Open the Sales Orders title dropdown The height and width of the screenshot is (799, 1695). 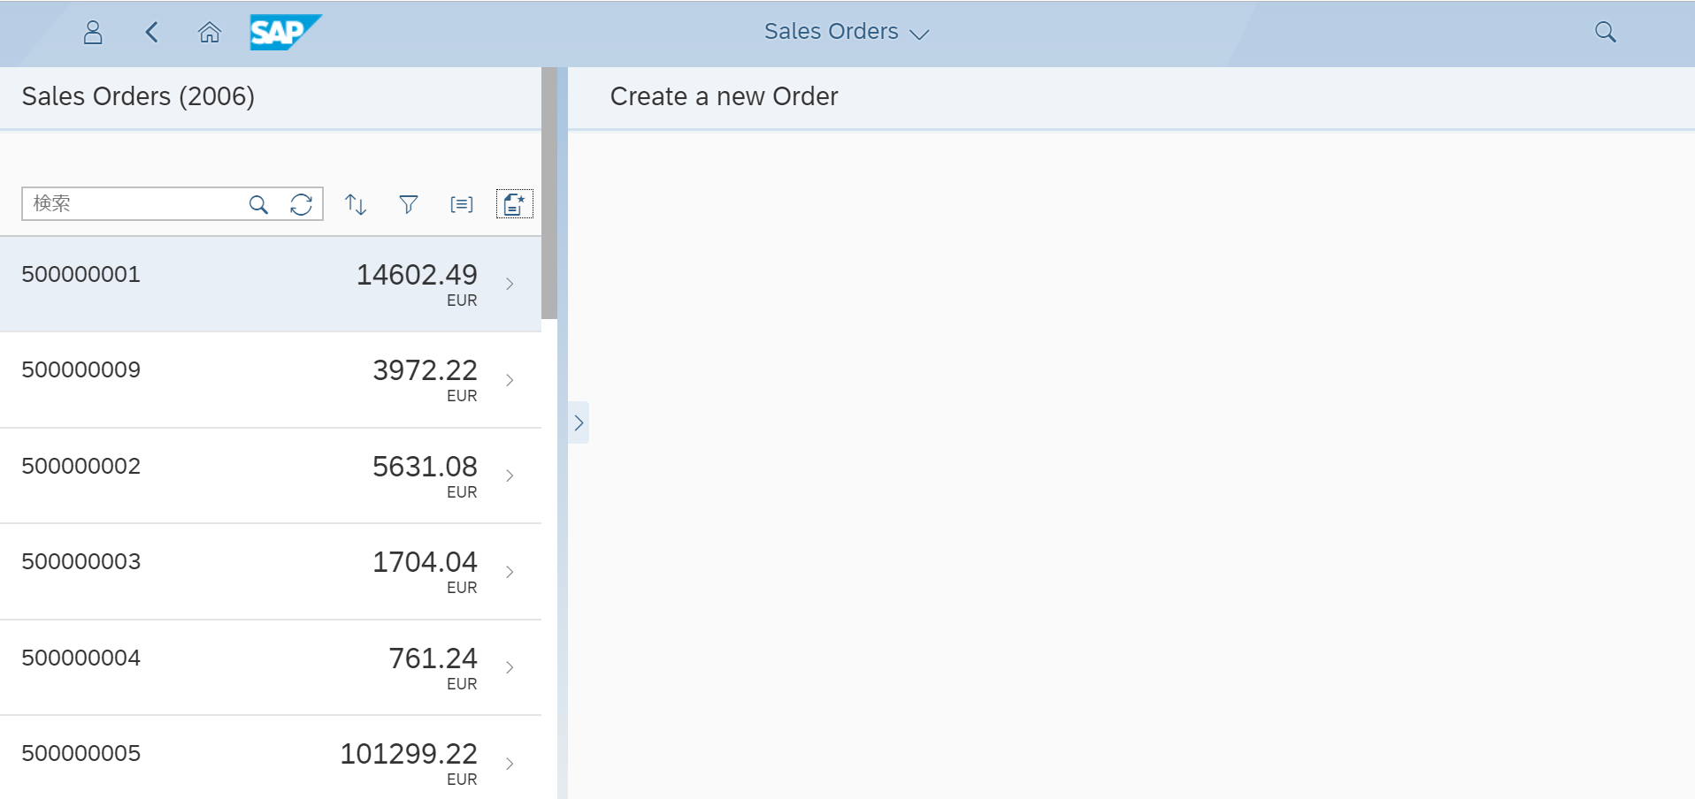point(847,32)
